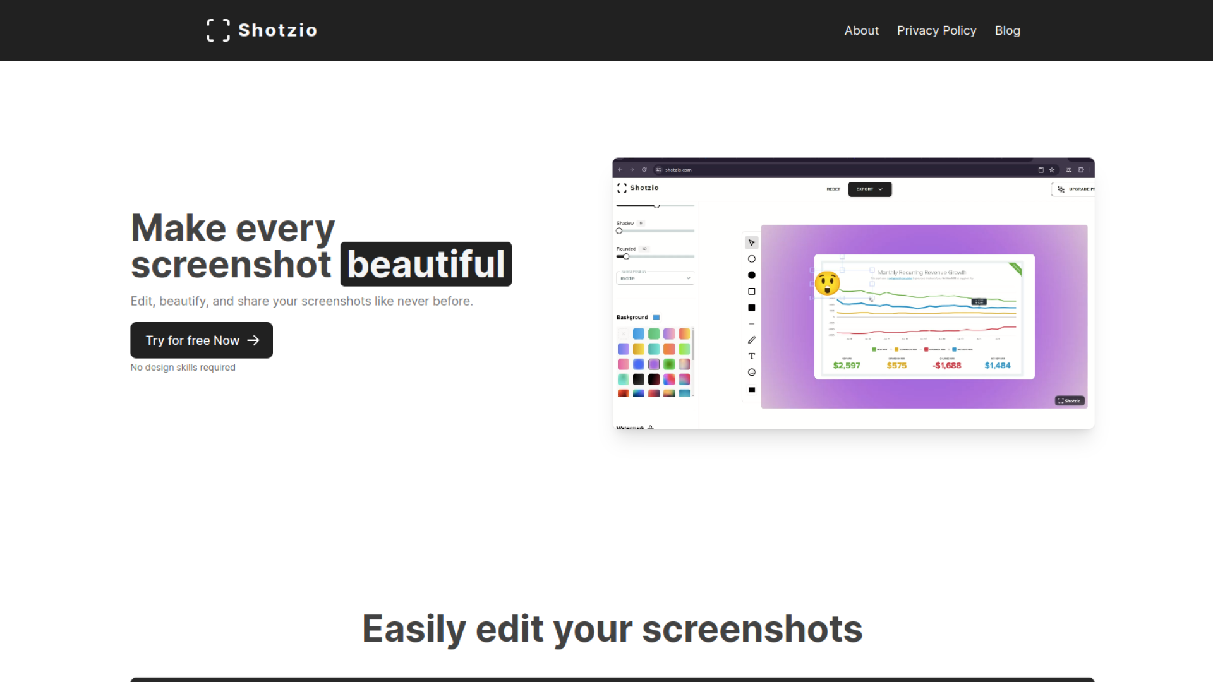
Task: Click the Rounded slider in the preview
Action: tap(655, 256)
